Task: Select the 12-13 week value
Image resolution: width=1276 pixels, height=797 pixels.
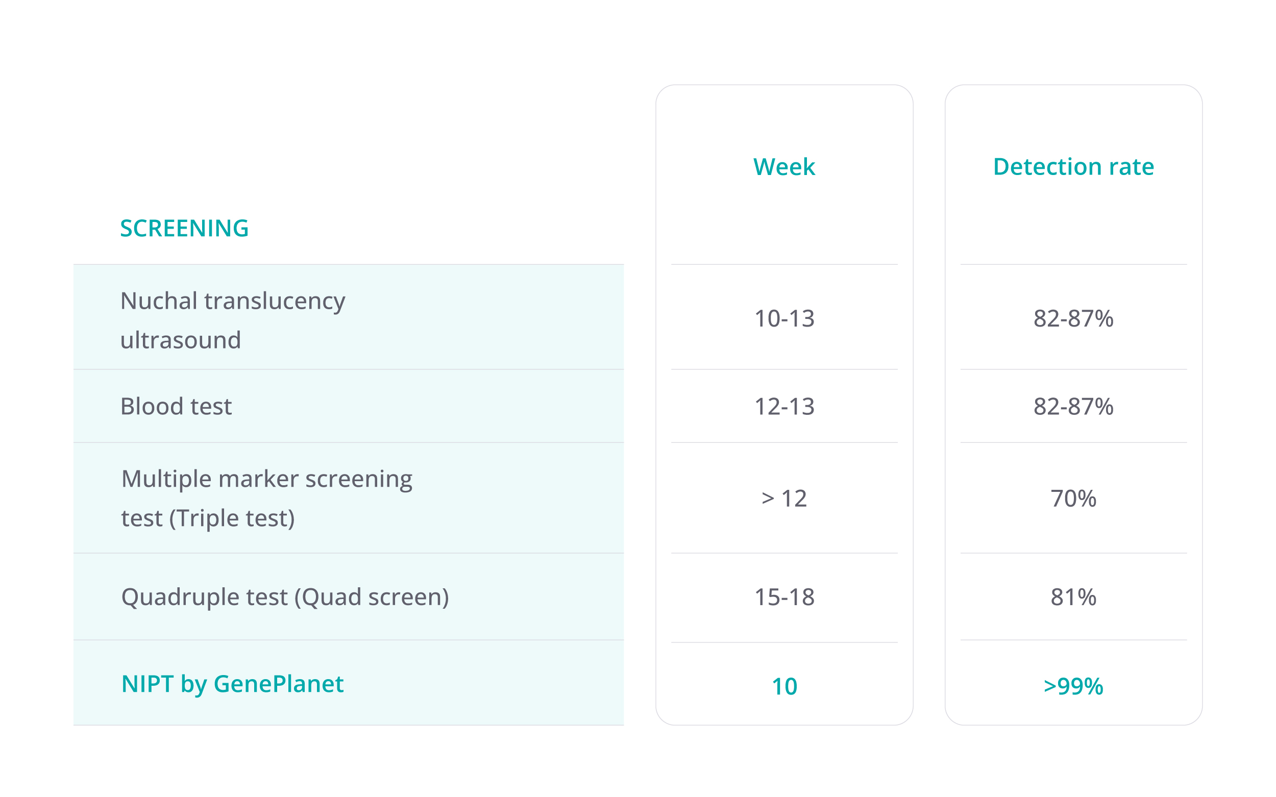Action: pos(784,407)
